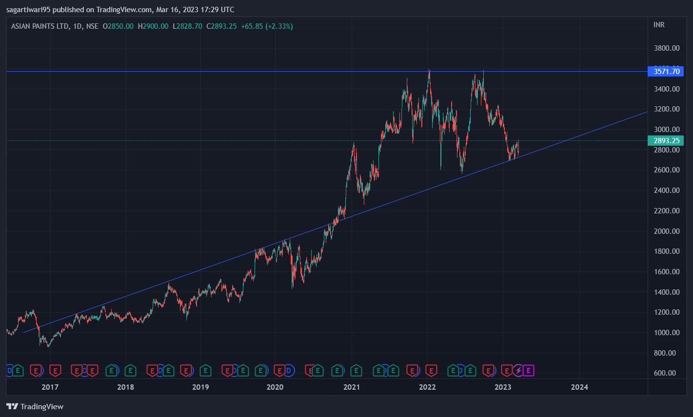
Task: Select the green 2893.25 current price label
Action: tap(666, 141)
